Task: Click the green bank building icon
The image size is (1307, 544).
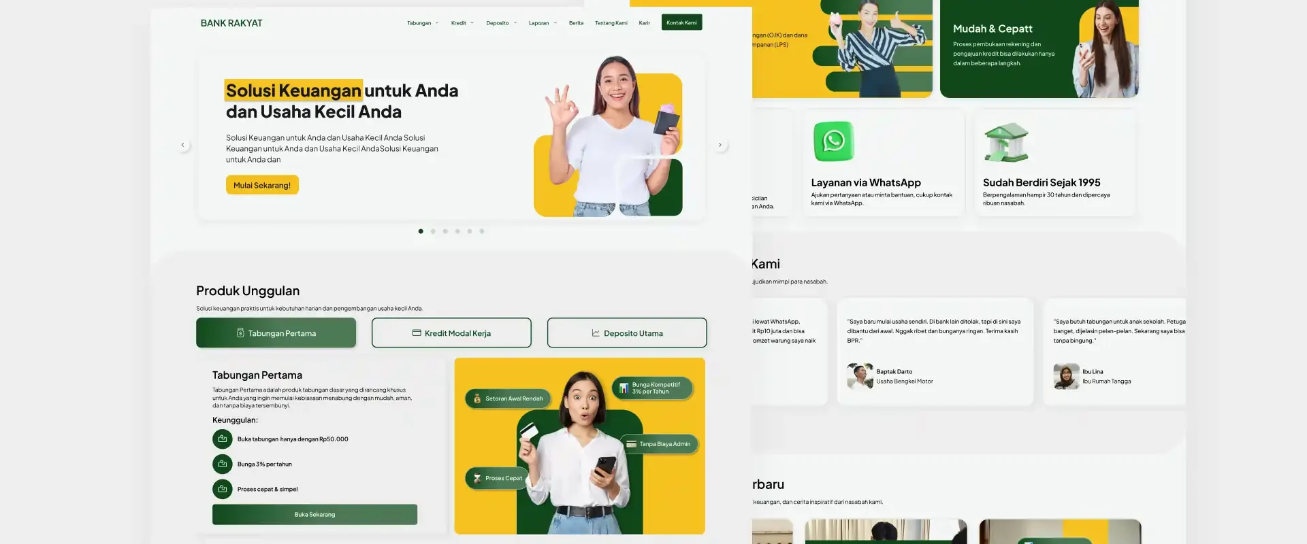Action: [x=1006, y=143]
